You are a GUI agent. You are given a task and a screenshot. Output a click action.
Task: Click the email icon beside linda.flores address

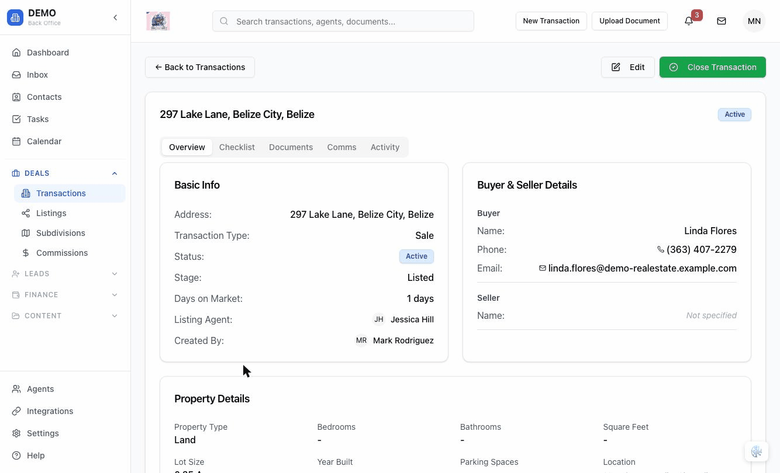pyautogui.click(x=543, y=268)
